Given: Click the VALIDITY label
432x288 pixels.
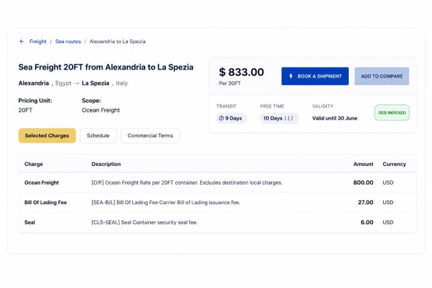Looking at the screenshot, I should tap(322, 106).
